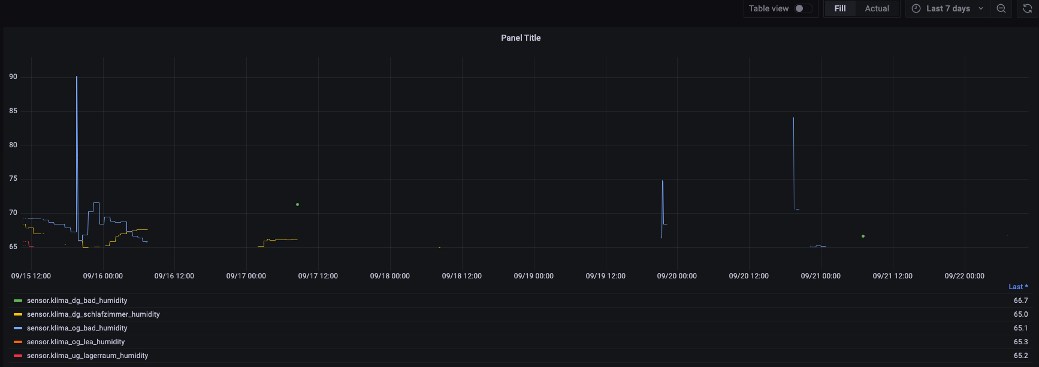Image resolution: width=1039 pixels, height=367 pixels.
Task: Open the Panel Title menu
Action: point(521,38)
